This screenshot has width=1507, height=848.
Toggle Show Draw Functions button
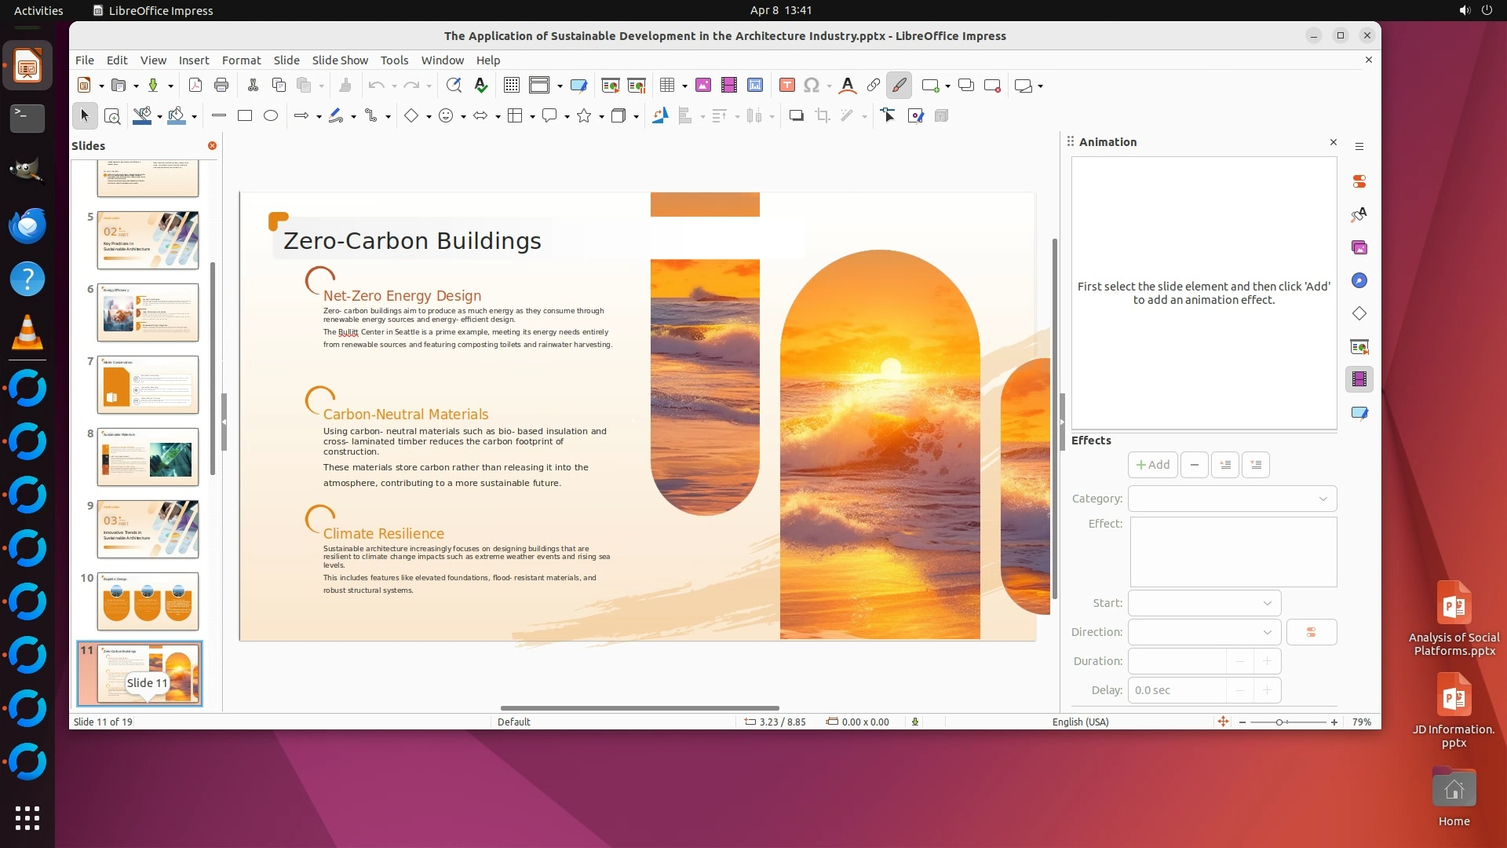(x=899, y=86)
